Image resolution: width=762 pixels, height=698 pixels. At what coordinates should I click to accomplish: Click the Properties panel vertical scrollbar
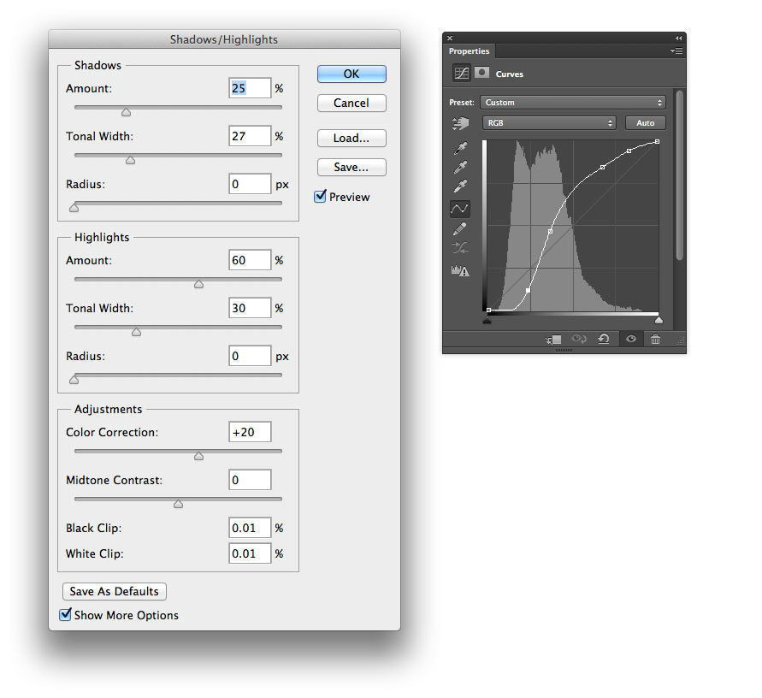click(680, 175)
